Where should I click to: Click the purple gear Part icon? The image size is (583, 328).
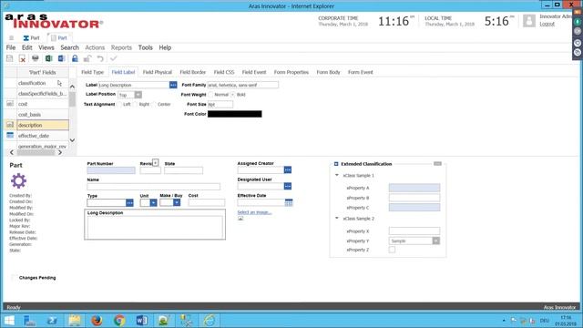(18, 181)
